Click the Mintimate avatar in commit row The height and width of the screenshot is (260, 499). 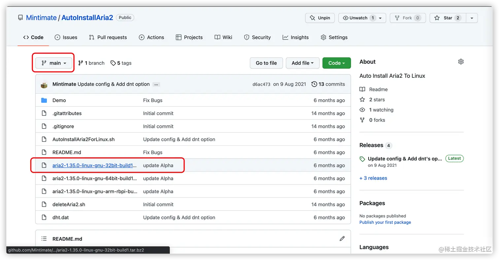[44, 84]
